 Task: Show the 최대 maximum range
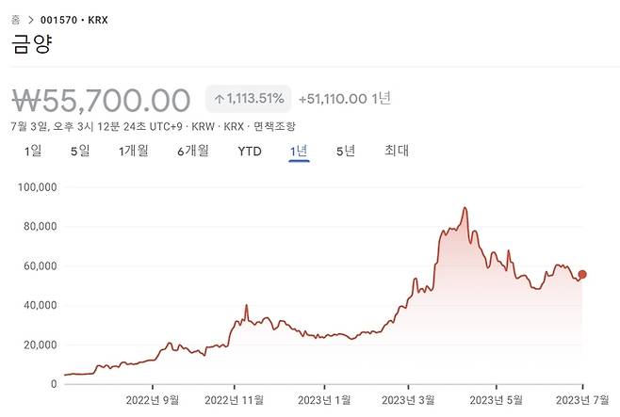coord(397,151)
